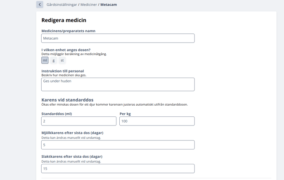The width and height of the screenshot is (284, 180).
Task: Go back using the arrow button
Action: [x=40, y=5]
